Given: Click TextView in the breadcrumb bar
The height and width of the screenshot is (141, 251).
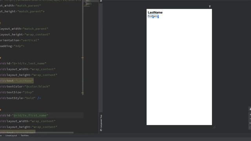Looking at the screenshot, I should pyautogui.click(x=25, y=136).
